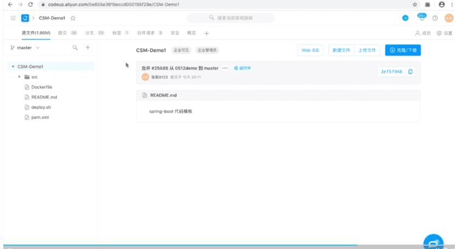Screen dimensions: 455x249
Task: Expand the src folder arrow
Action: tap(19, 77)
